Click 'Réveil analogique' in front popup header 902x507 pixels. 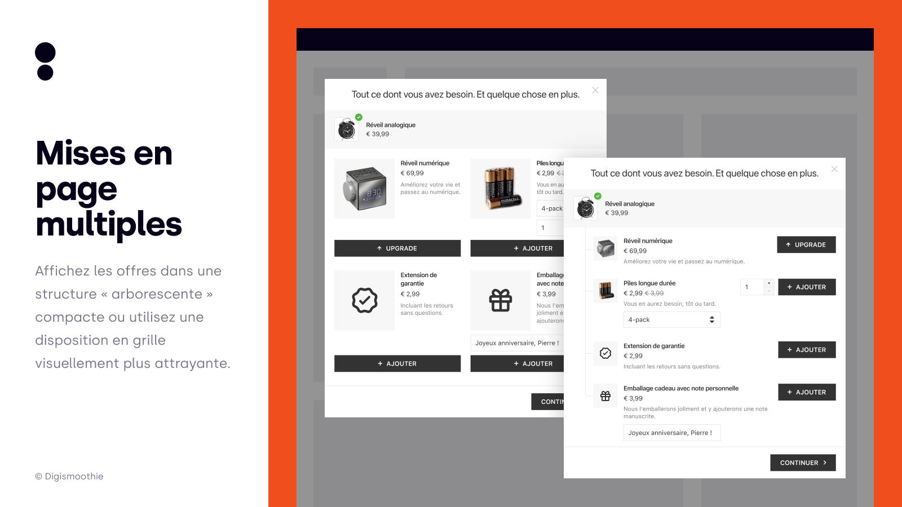(x=630, y=204)
